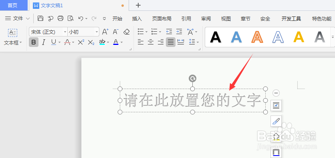Expand the underline style dropdown arrow
Viewport: 335px width, 158px height.
coord(59,43)
